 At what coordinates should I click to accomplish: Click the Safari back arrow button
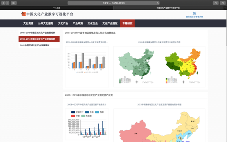click(x=3, y=3)
